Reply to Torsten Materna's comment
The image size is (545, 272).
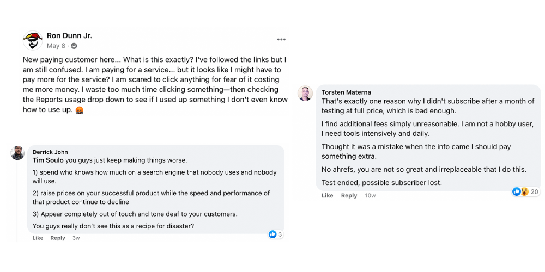tap(349, 196)
